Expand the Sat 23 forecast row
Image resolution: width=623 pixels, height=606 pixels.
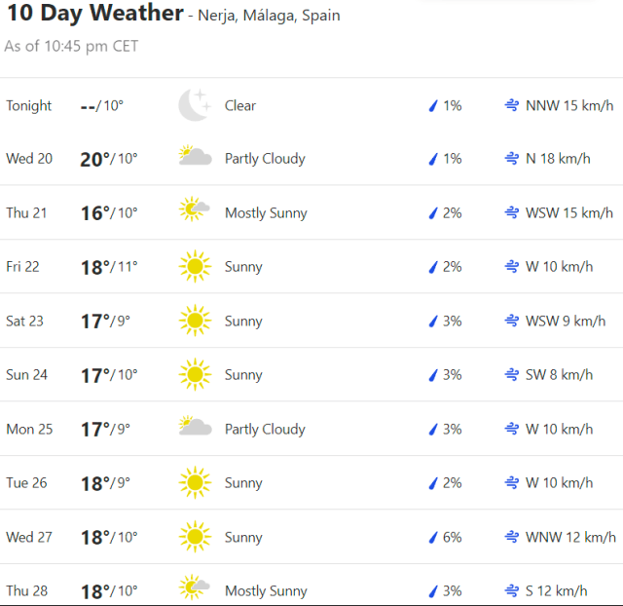pyautogui.click(x=311, y=321)
